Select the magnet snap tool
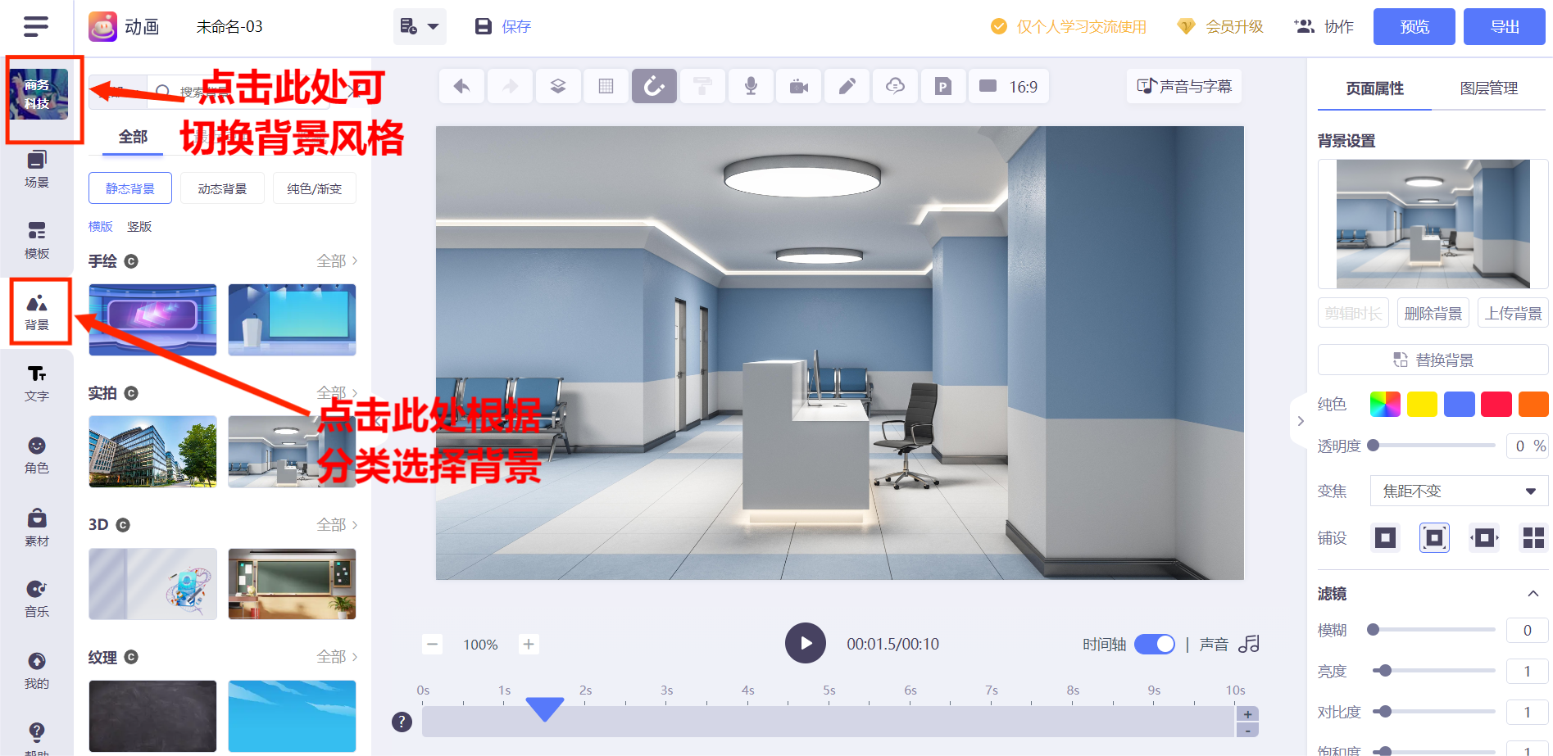The image size is (1553, 756). pos(654,86)
